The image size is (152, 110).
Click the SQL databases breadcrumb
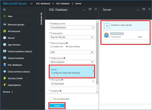pyautogui.click(x=43, y=4)
